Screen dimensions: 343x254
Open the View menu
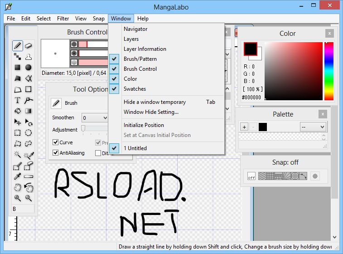pyautogui.click(x=81, y=19)
